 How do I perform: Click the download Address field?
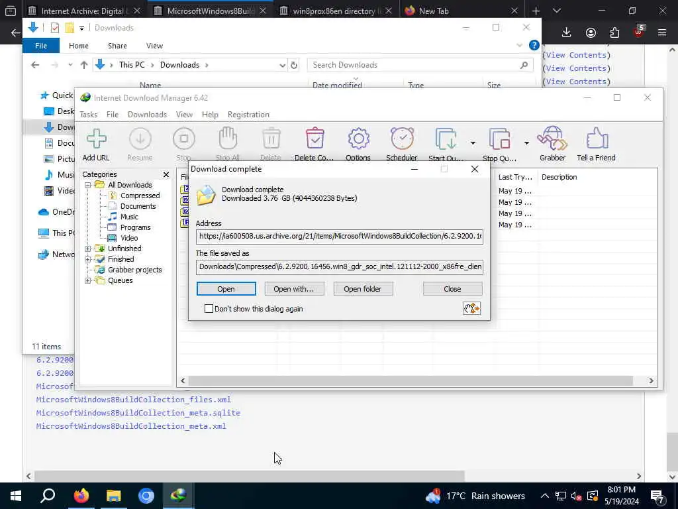click(340, 237)
